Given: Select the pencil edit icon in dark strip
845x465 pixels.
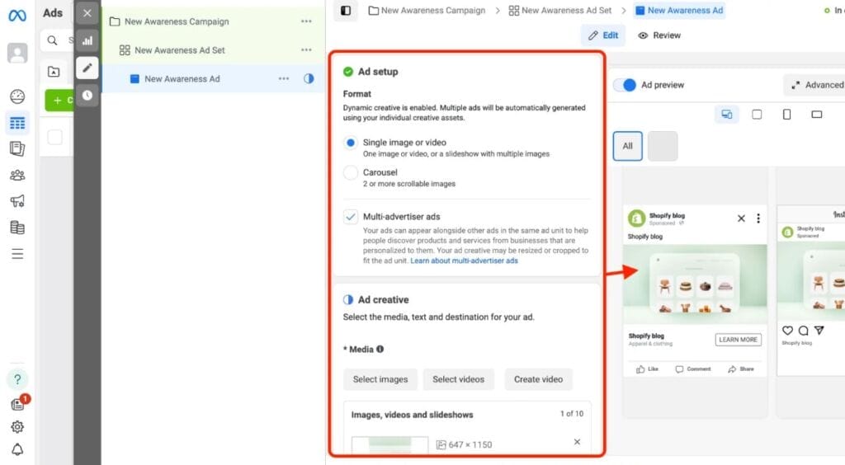Looking at the screenshot, I should (x=87, y=68).
